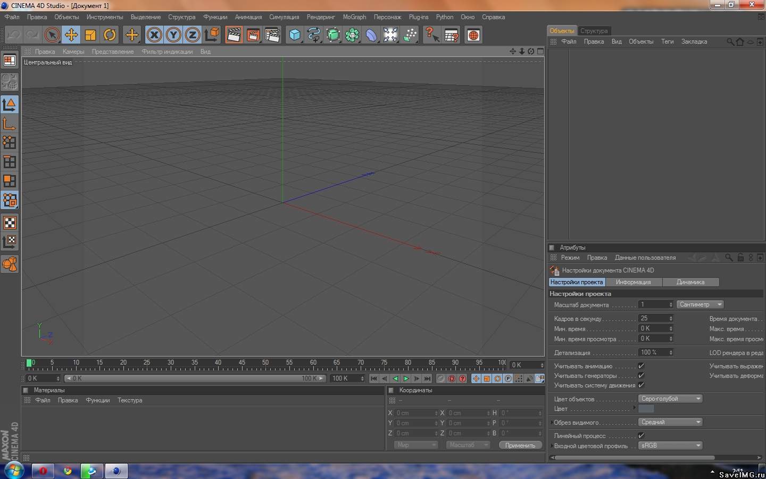Click the orange Animation mode icon

10,264
